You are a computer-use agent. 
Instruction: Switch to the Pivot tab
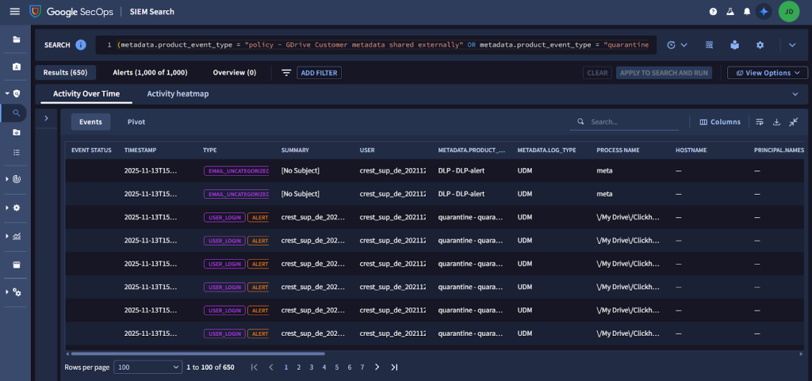pyautogui.click(x=136, y=122)
